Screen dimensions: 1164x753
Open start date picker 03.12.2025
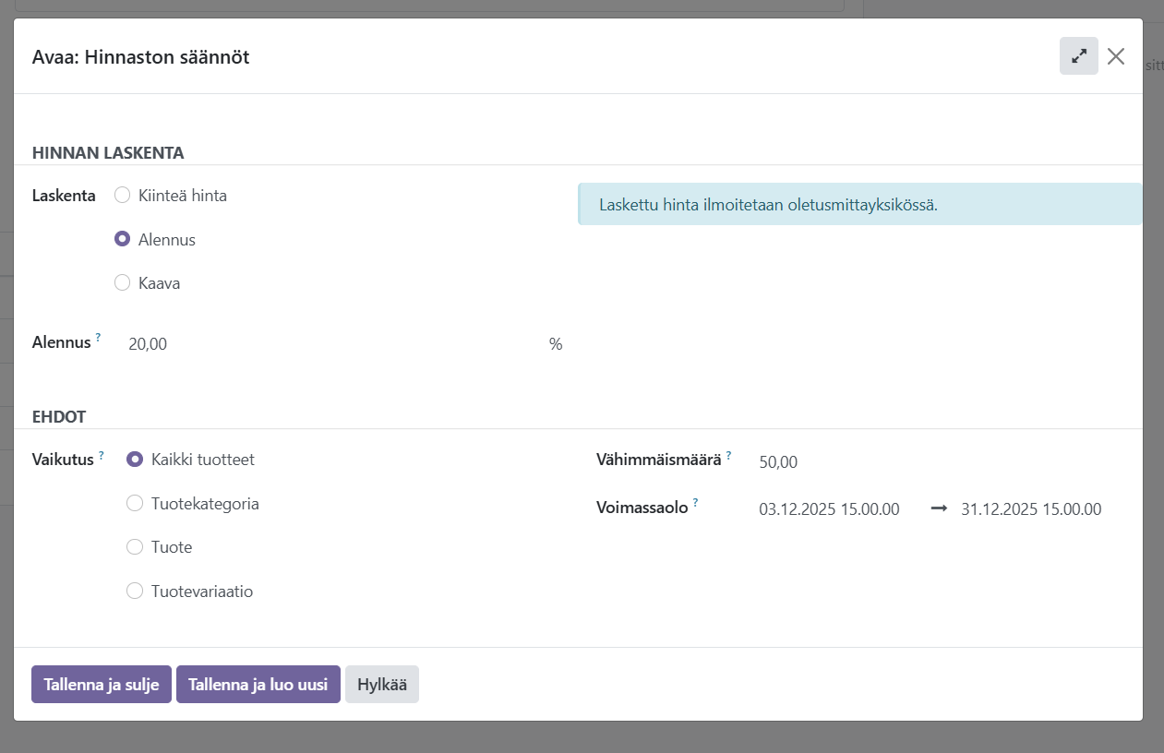[x=829, y=509]
